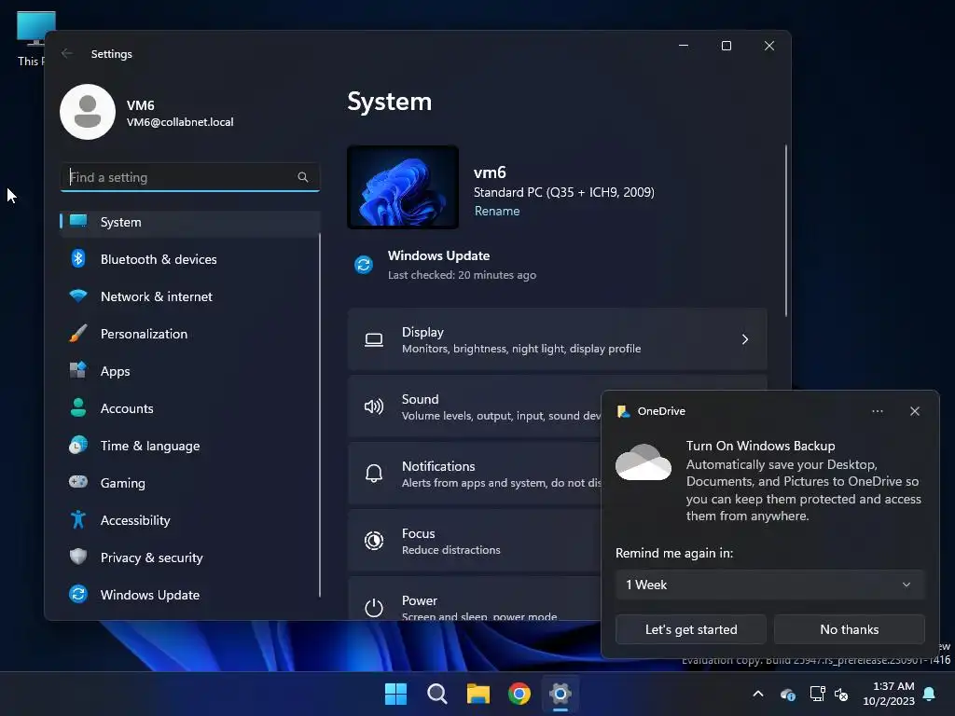Open Power settings
The image size is (955, 716).
click(474, 599)
